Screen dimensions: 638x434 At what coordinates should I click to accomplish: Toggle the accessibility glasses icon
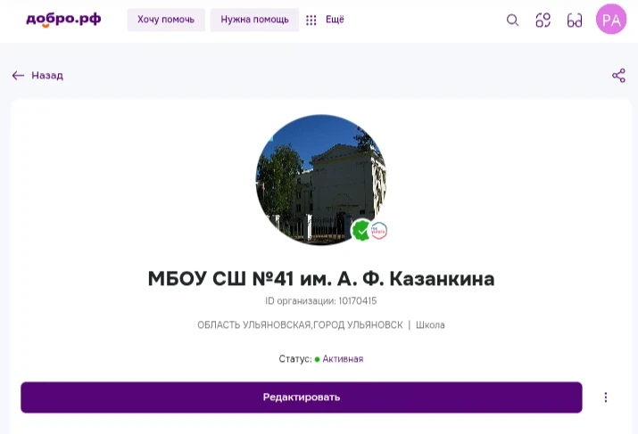[x=575, y=20]
